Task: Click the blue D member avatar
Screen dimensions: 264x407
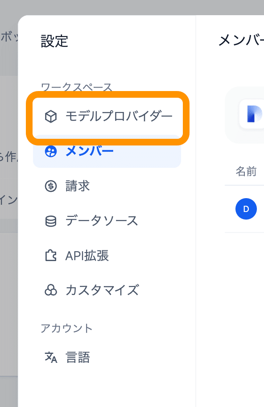Action: coord(246,209)
